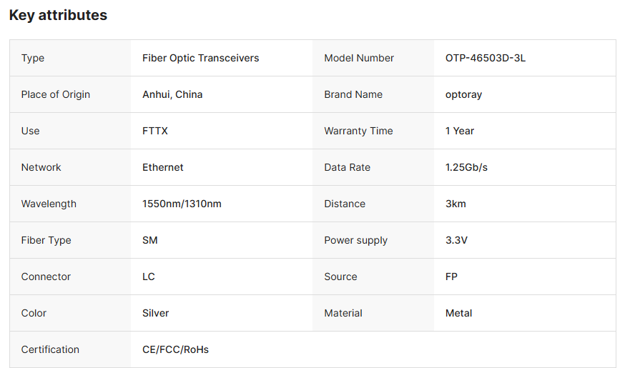Select the 3km distance value
The width and height of the screenshot is (640, 368).
456,204
